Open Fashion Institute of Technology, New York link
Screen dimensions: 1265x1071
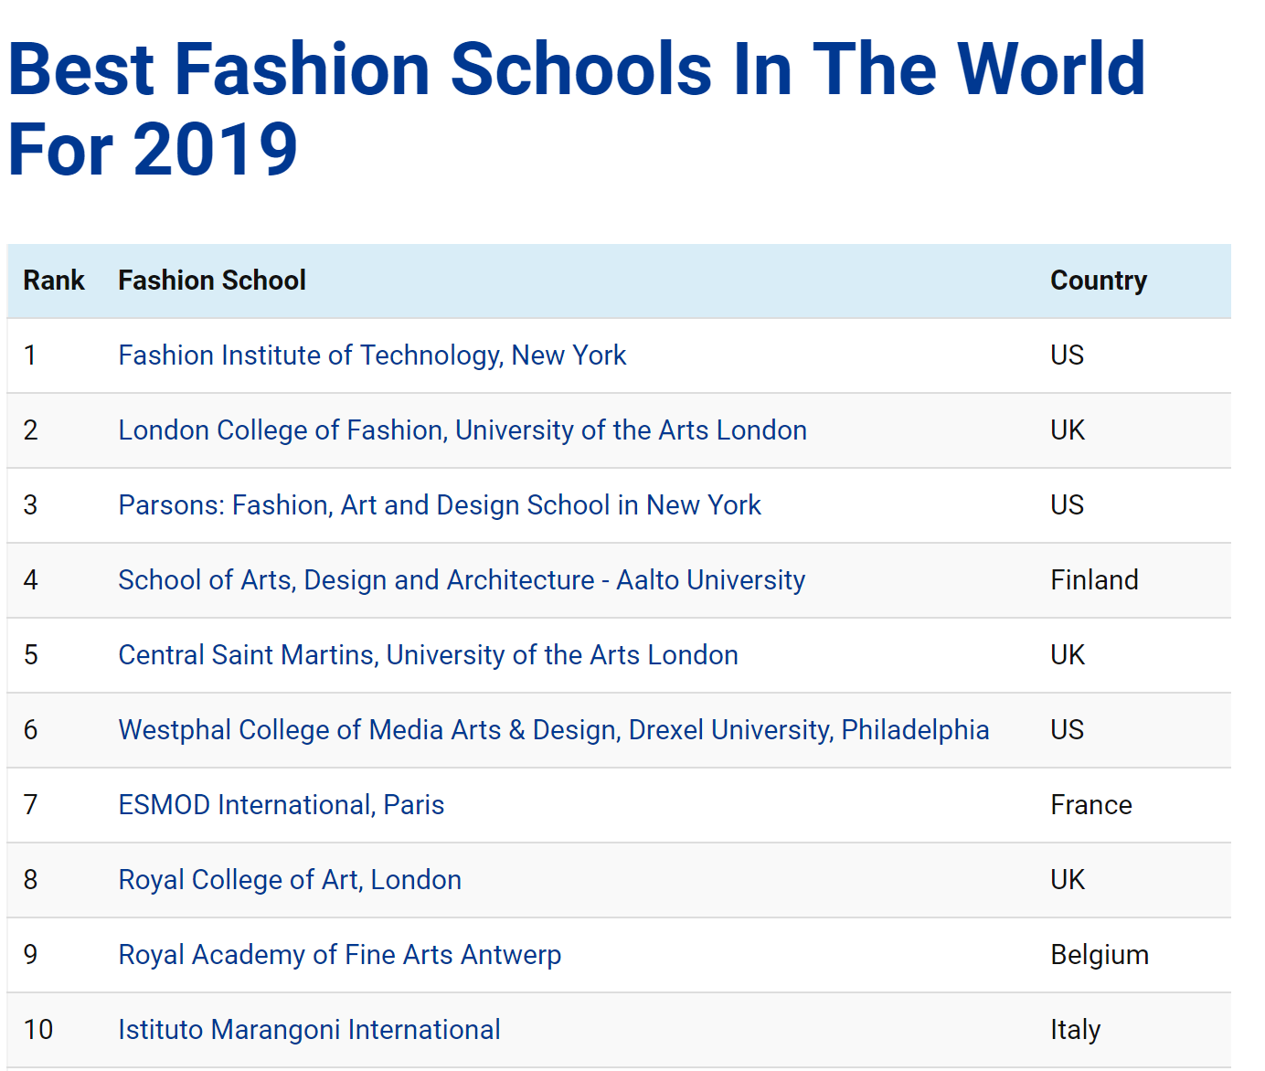pos(372,355)
